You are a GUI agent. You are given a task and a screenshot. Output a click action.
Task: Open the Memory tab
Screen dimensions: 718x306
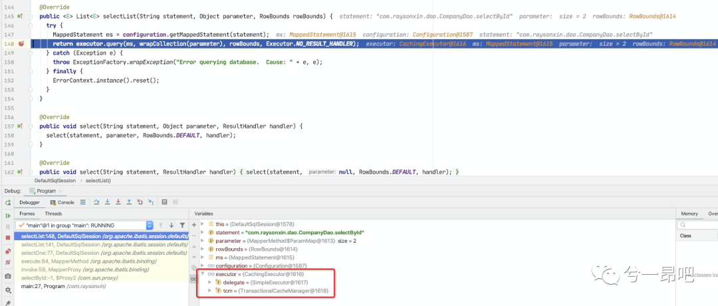tap(689, 214)
